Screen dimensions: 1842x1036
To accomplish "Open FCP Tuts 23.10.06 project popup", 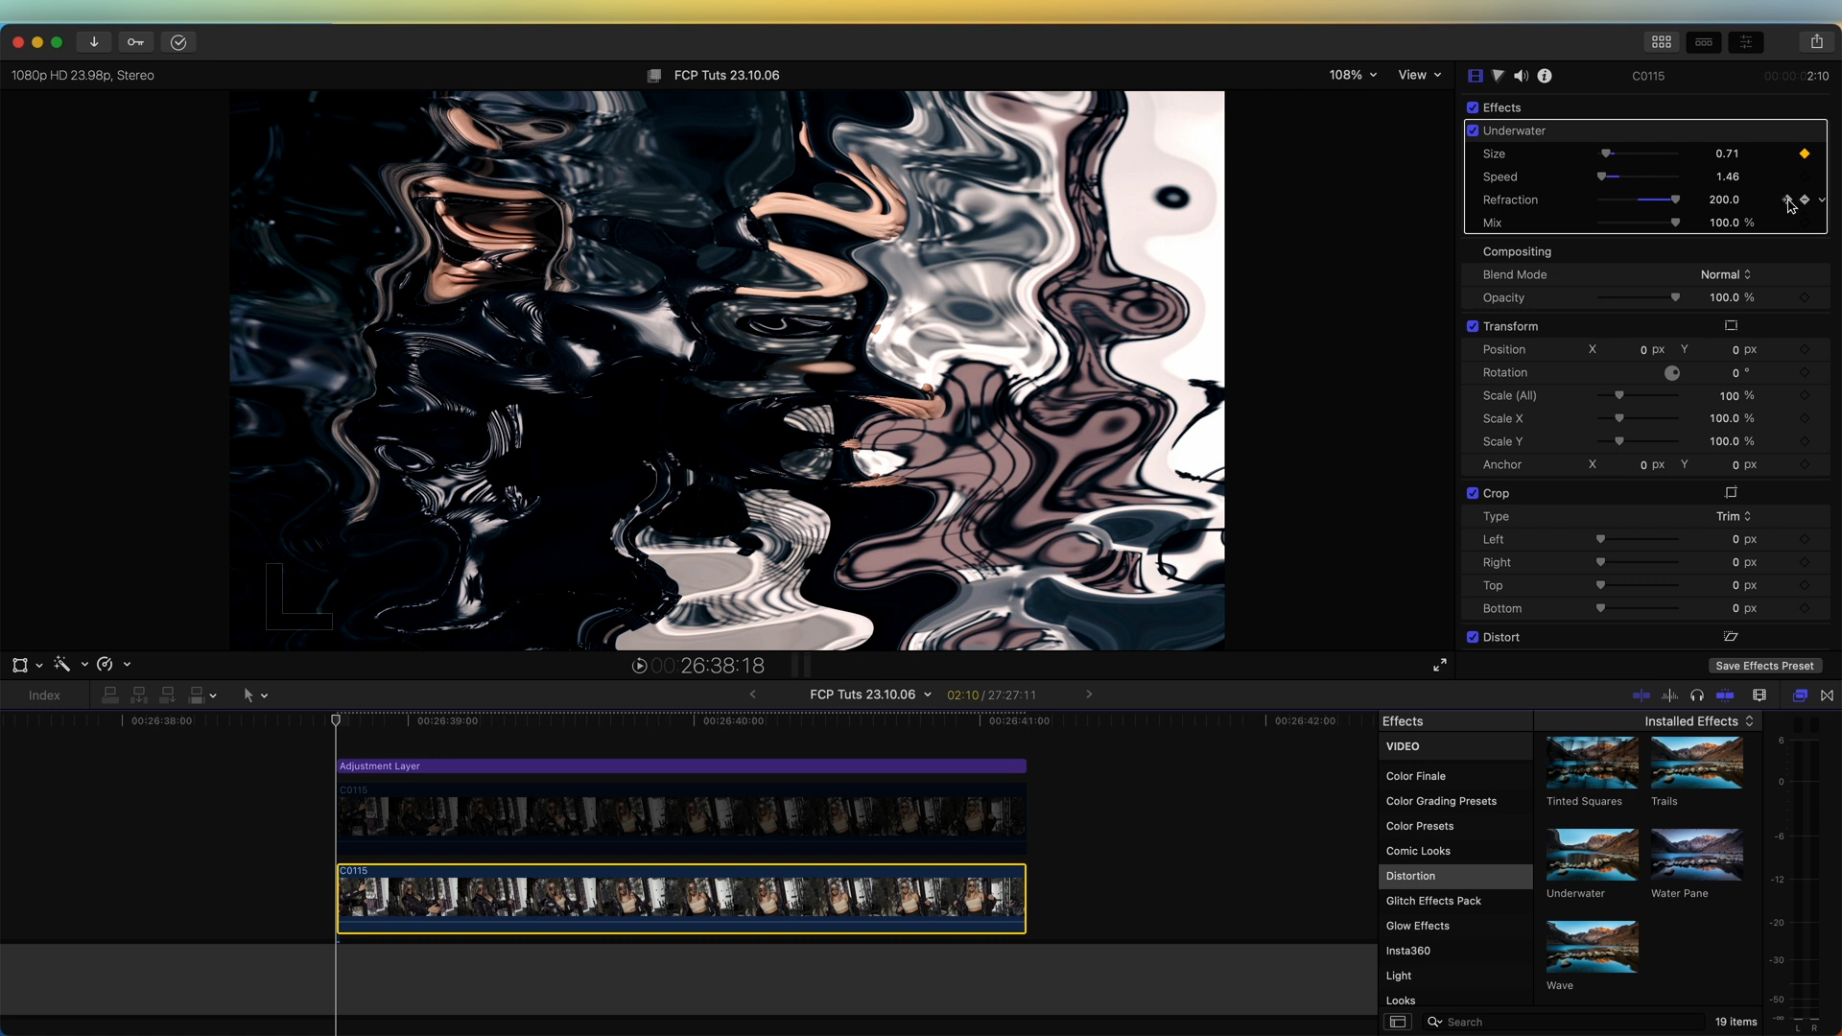I will tap(870, 695).
